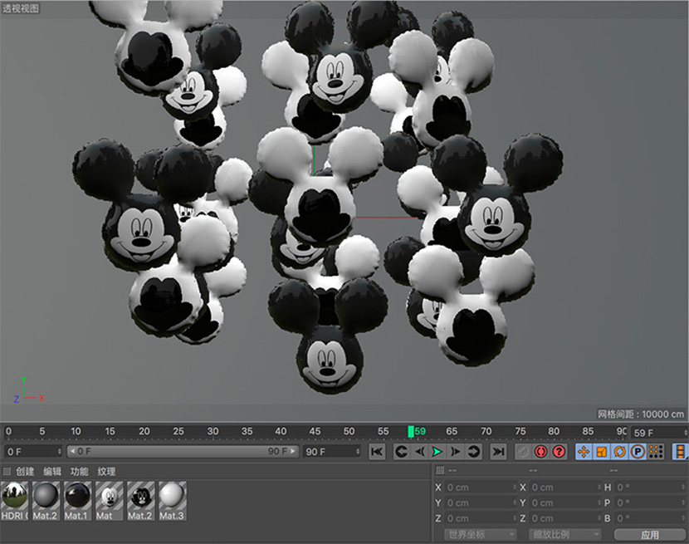
Task: Click the green playhead at frame 59
Action: point(410,432)
